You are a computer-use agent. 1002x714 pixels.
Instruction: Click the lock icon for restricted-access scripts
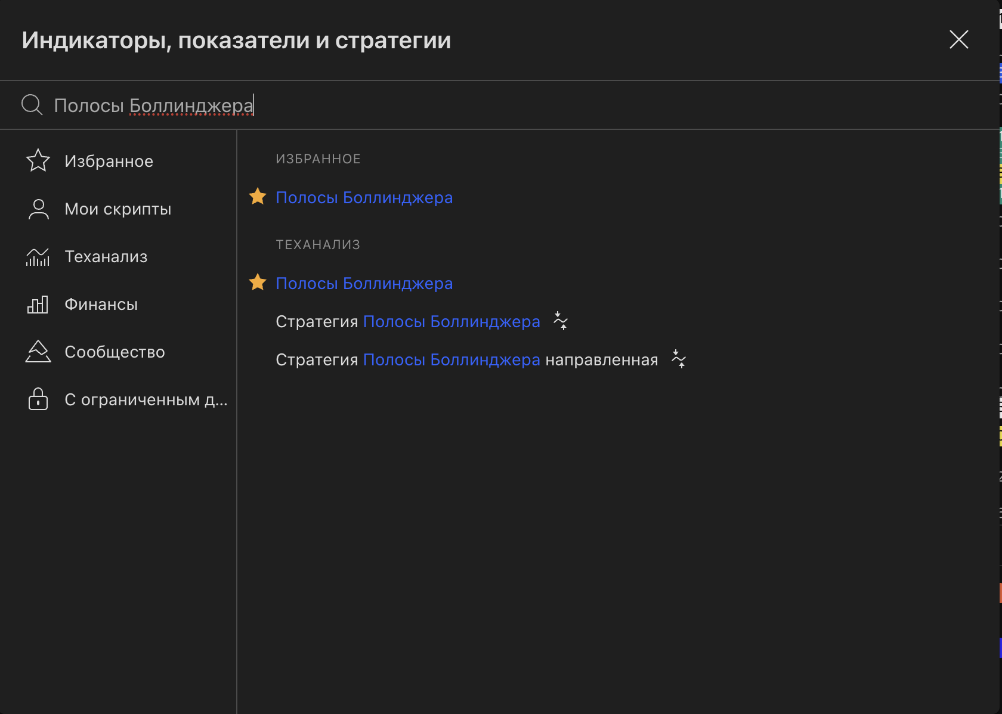(38, 399)
